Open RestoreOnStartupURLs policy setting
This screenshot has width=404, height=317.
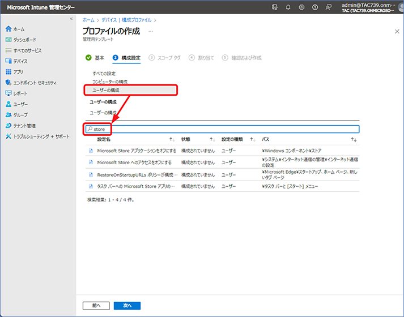pos(137,175)
